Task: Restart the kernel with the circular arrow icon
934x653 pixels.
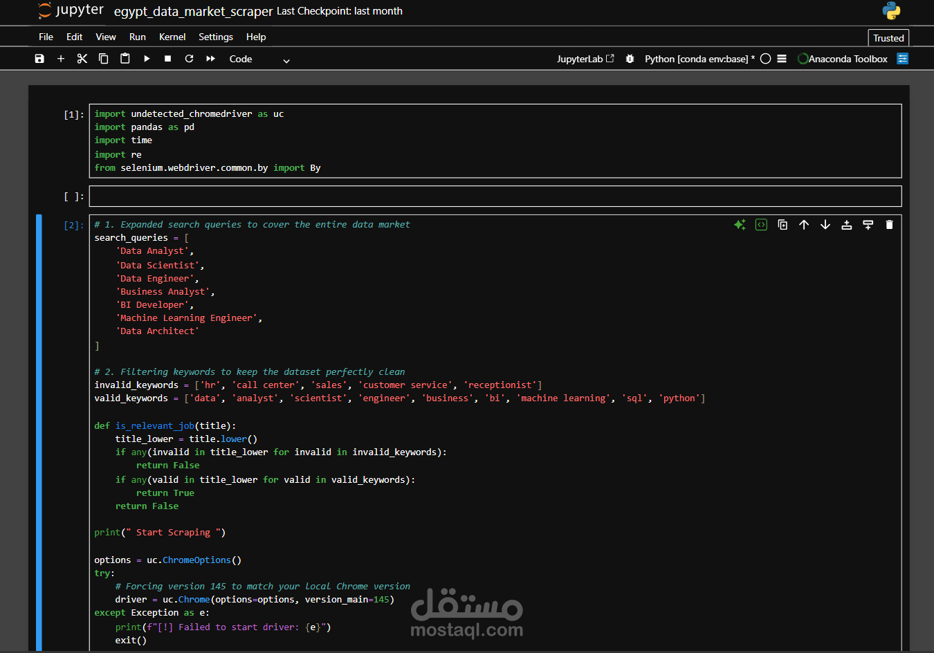Action: coord(189,59)
